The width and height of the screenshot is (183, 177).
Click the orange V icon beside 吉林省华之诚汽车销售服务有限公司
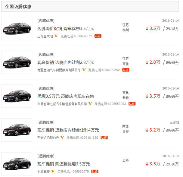tap(90, 104)
